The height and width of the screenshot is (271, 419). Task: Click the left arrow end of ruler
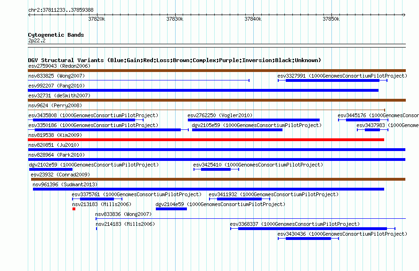(29, 15)
